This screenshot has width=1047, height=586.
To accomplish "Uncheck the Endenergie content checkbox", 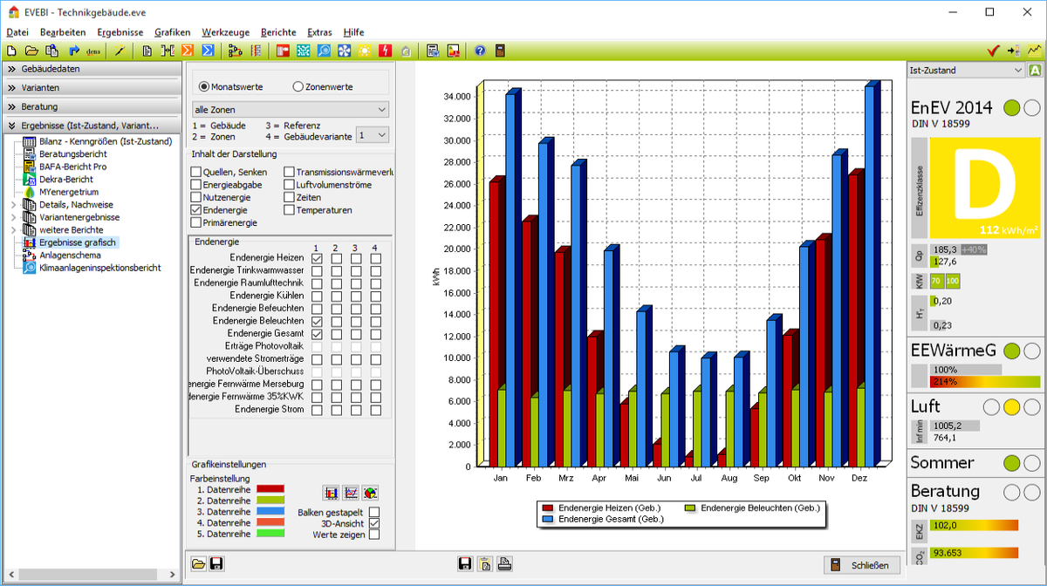I will 196,210.
